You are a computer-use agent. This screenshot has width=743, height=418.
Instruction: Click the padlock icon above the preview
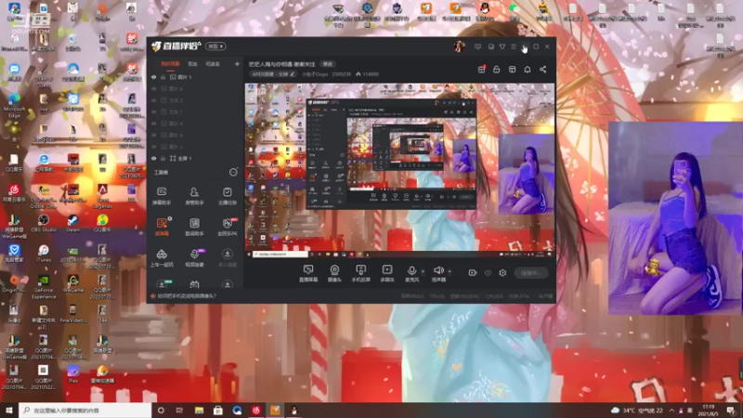[497, 70]
